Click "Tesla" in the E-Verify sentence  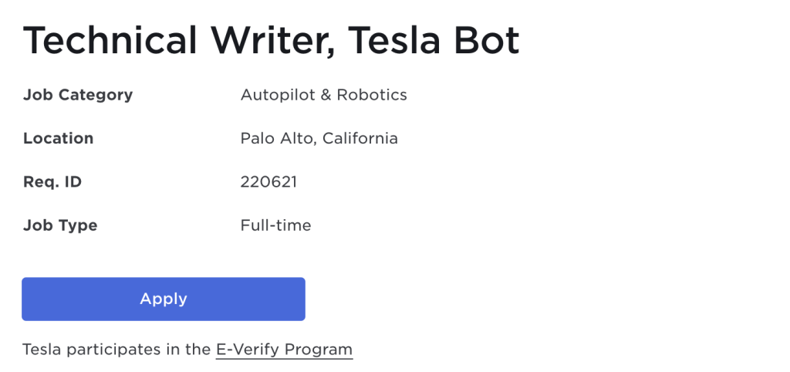[42, 349]
